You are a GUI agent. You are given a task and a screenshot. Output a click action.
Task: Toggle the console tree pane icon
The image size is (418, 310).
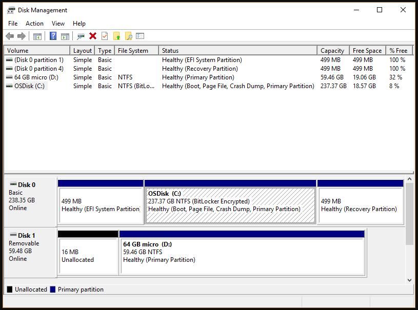(37, 36)
